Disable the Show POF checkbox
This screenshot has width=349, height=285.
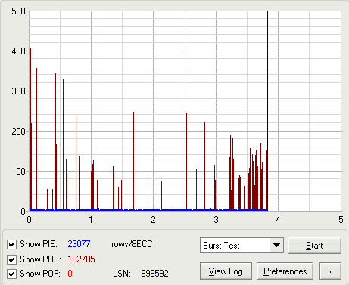pyautogui.click(x=11, y=274)
